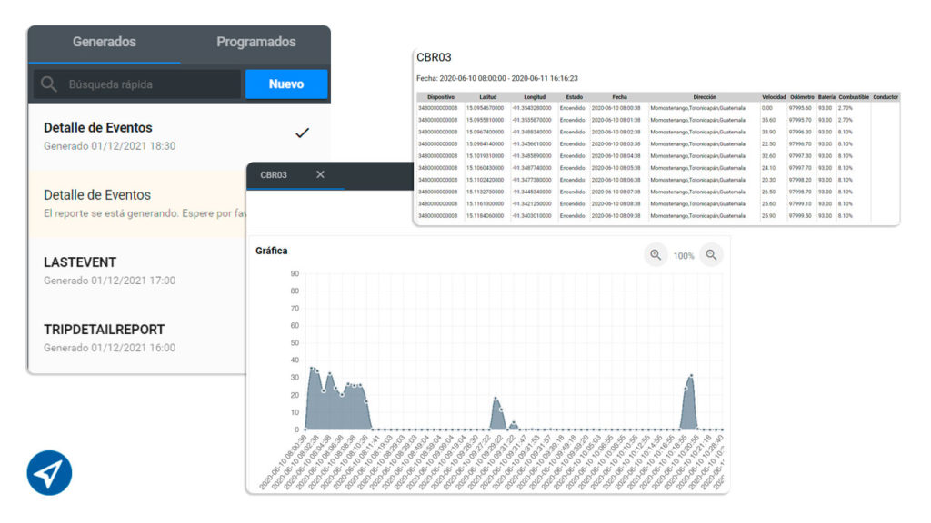
Task: Zoom out on the Gráfica chart
Action: 711,255
